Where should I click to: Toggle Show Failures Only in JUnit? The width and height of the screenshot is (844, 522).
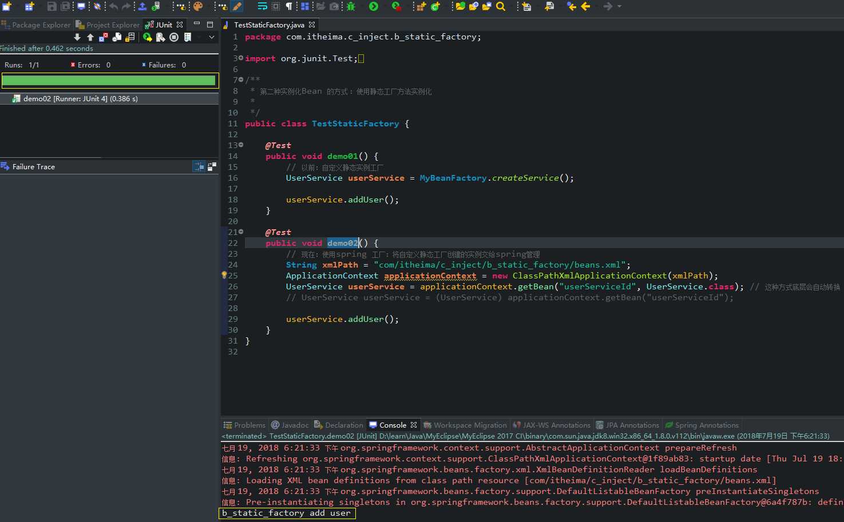click(x=104, y=37)
